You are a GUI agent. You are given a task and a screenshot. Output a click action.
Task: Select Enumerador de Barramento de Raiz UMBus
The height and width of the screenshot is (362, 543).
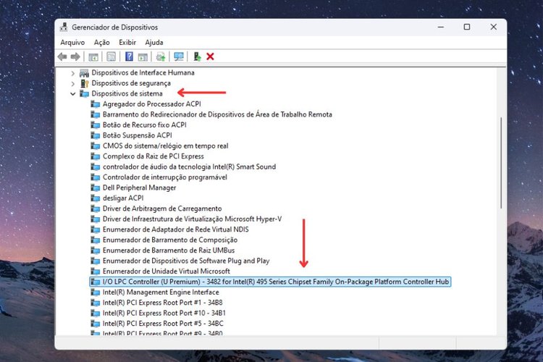[x=169, y=250]
